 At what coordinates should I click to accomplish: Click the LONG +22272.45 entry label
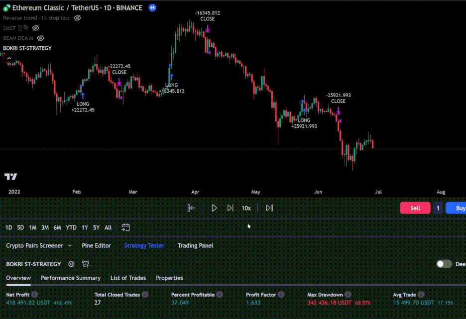(83, 107)
